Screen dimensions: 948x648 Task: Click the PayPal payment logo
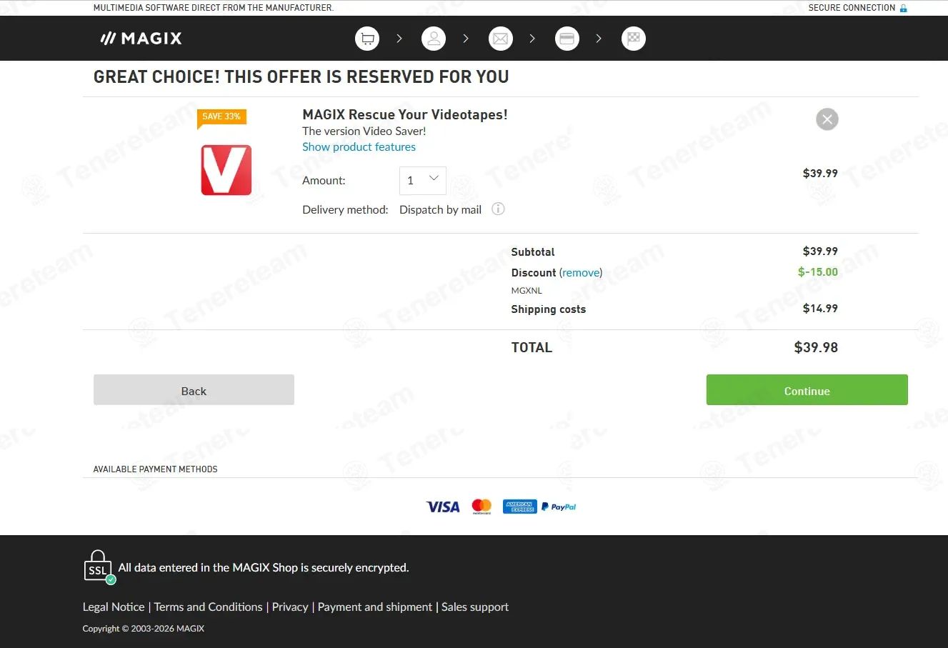coord(559,507)
